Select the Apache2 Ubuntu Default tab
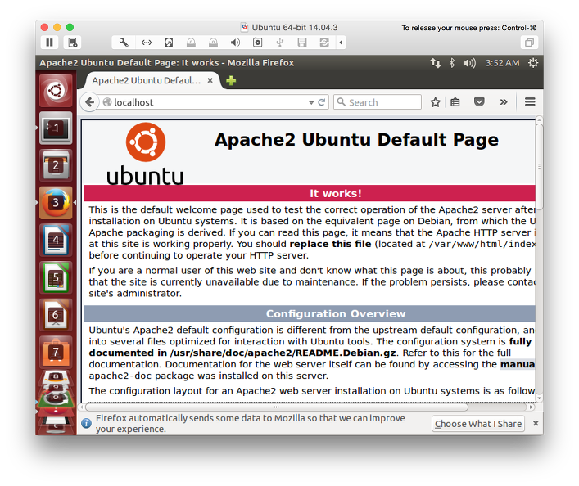The height and width of the screenshot is (486, 579). pos(147,80)
